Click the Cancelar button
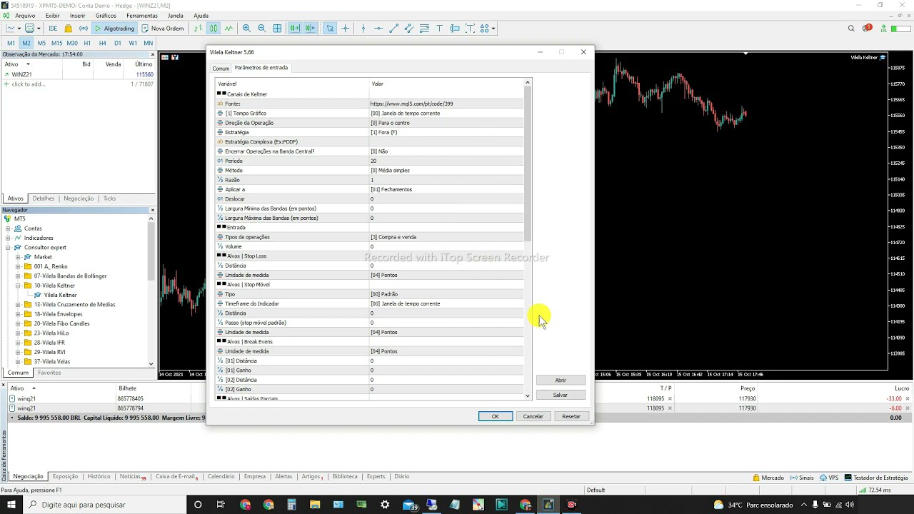The height and width of the screenshot is (514, 914). [533, 416]
